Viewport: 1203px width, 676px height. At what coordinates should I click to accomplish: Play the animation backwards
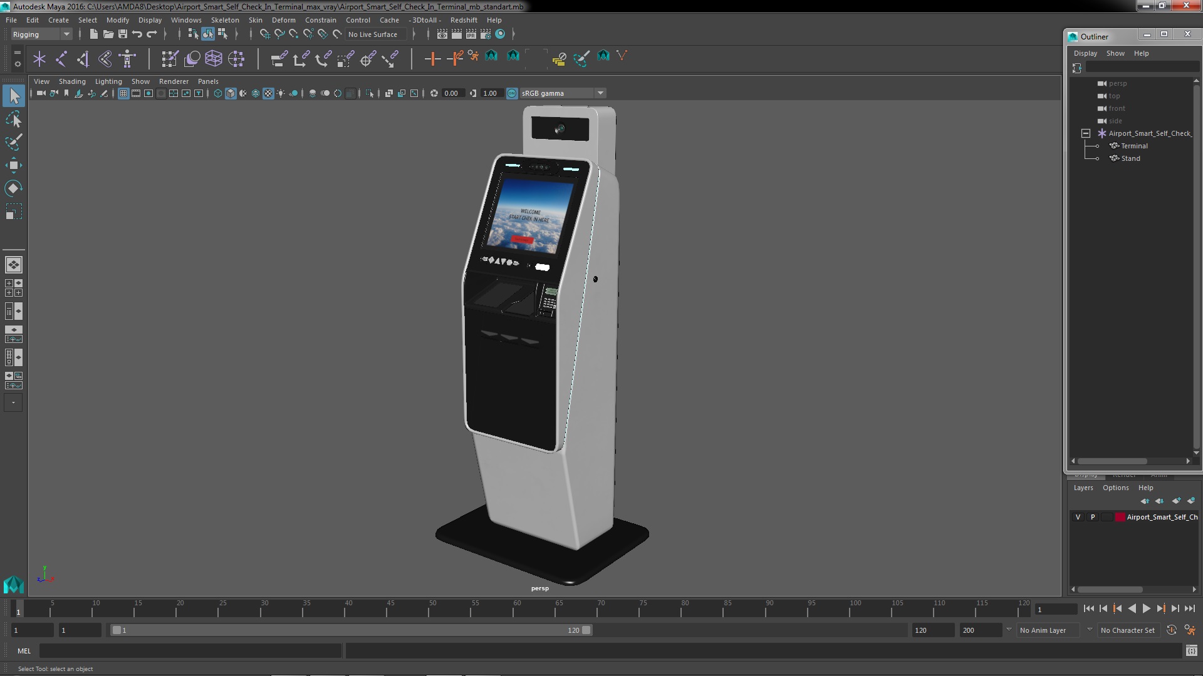coord(1132,608)
